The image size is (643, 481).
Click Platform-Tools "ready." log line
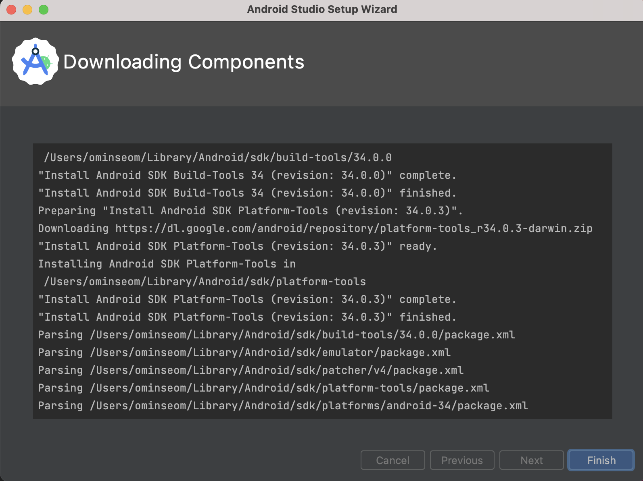[238, 246]
